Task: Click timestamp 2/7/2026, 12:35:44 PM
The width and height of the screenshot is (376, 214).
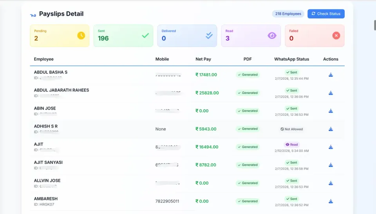Action: tap(291, 79)
